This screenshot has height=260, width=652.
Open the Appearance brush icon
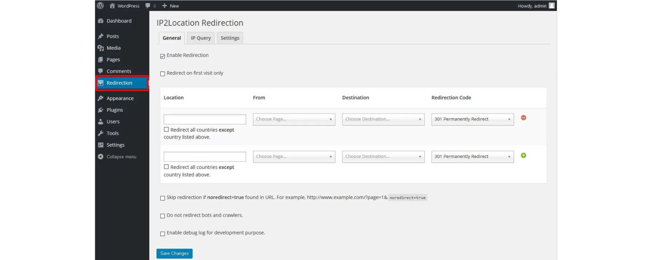pyautogui.click(x=102, y=98)
